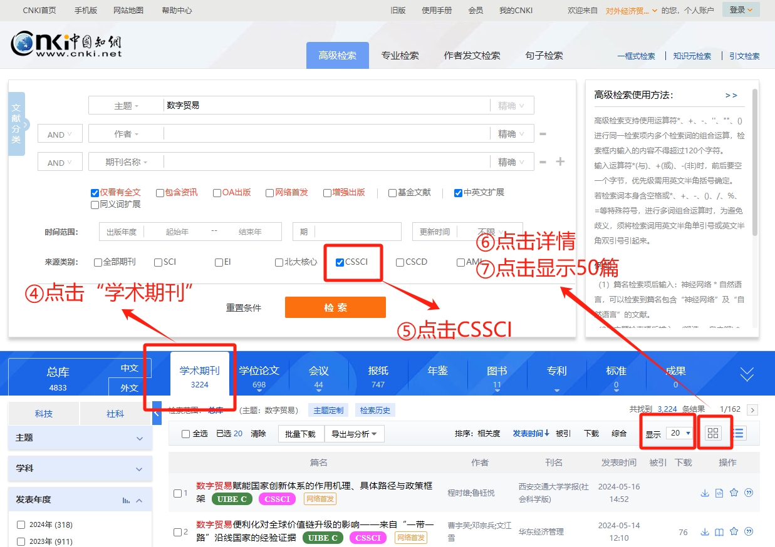Select the 会议 database tab
The height and width of the screenshot is (547, 775).
pyautogui.click(x=319, y=376)
